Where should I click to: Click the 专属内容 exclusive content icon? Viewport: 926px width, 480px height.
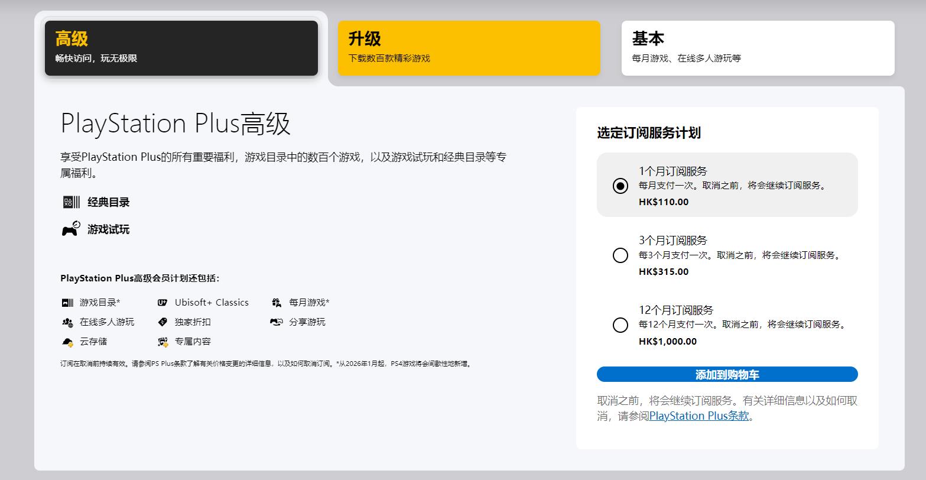[163, 342]
